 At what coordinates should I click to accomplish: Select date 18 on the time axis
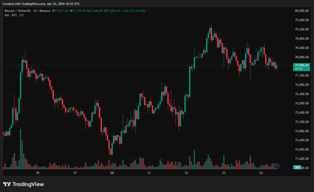pos(37,173)
